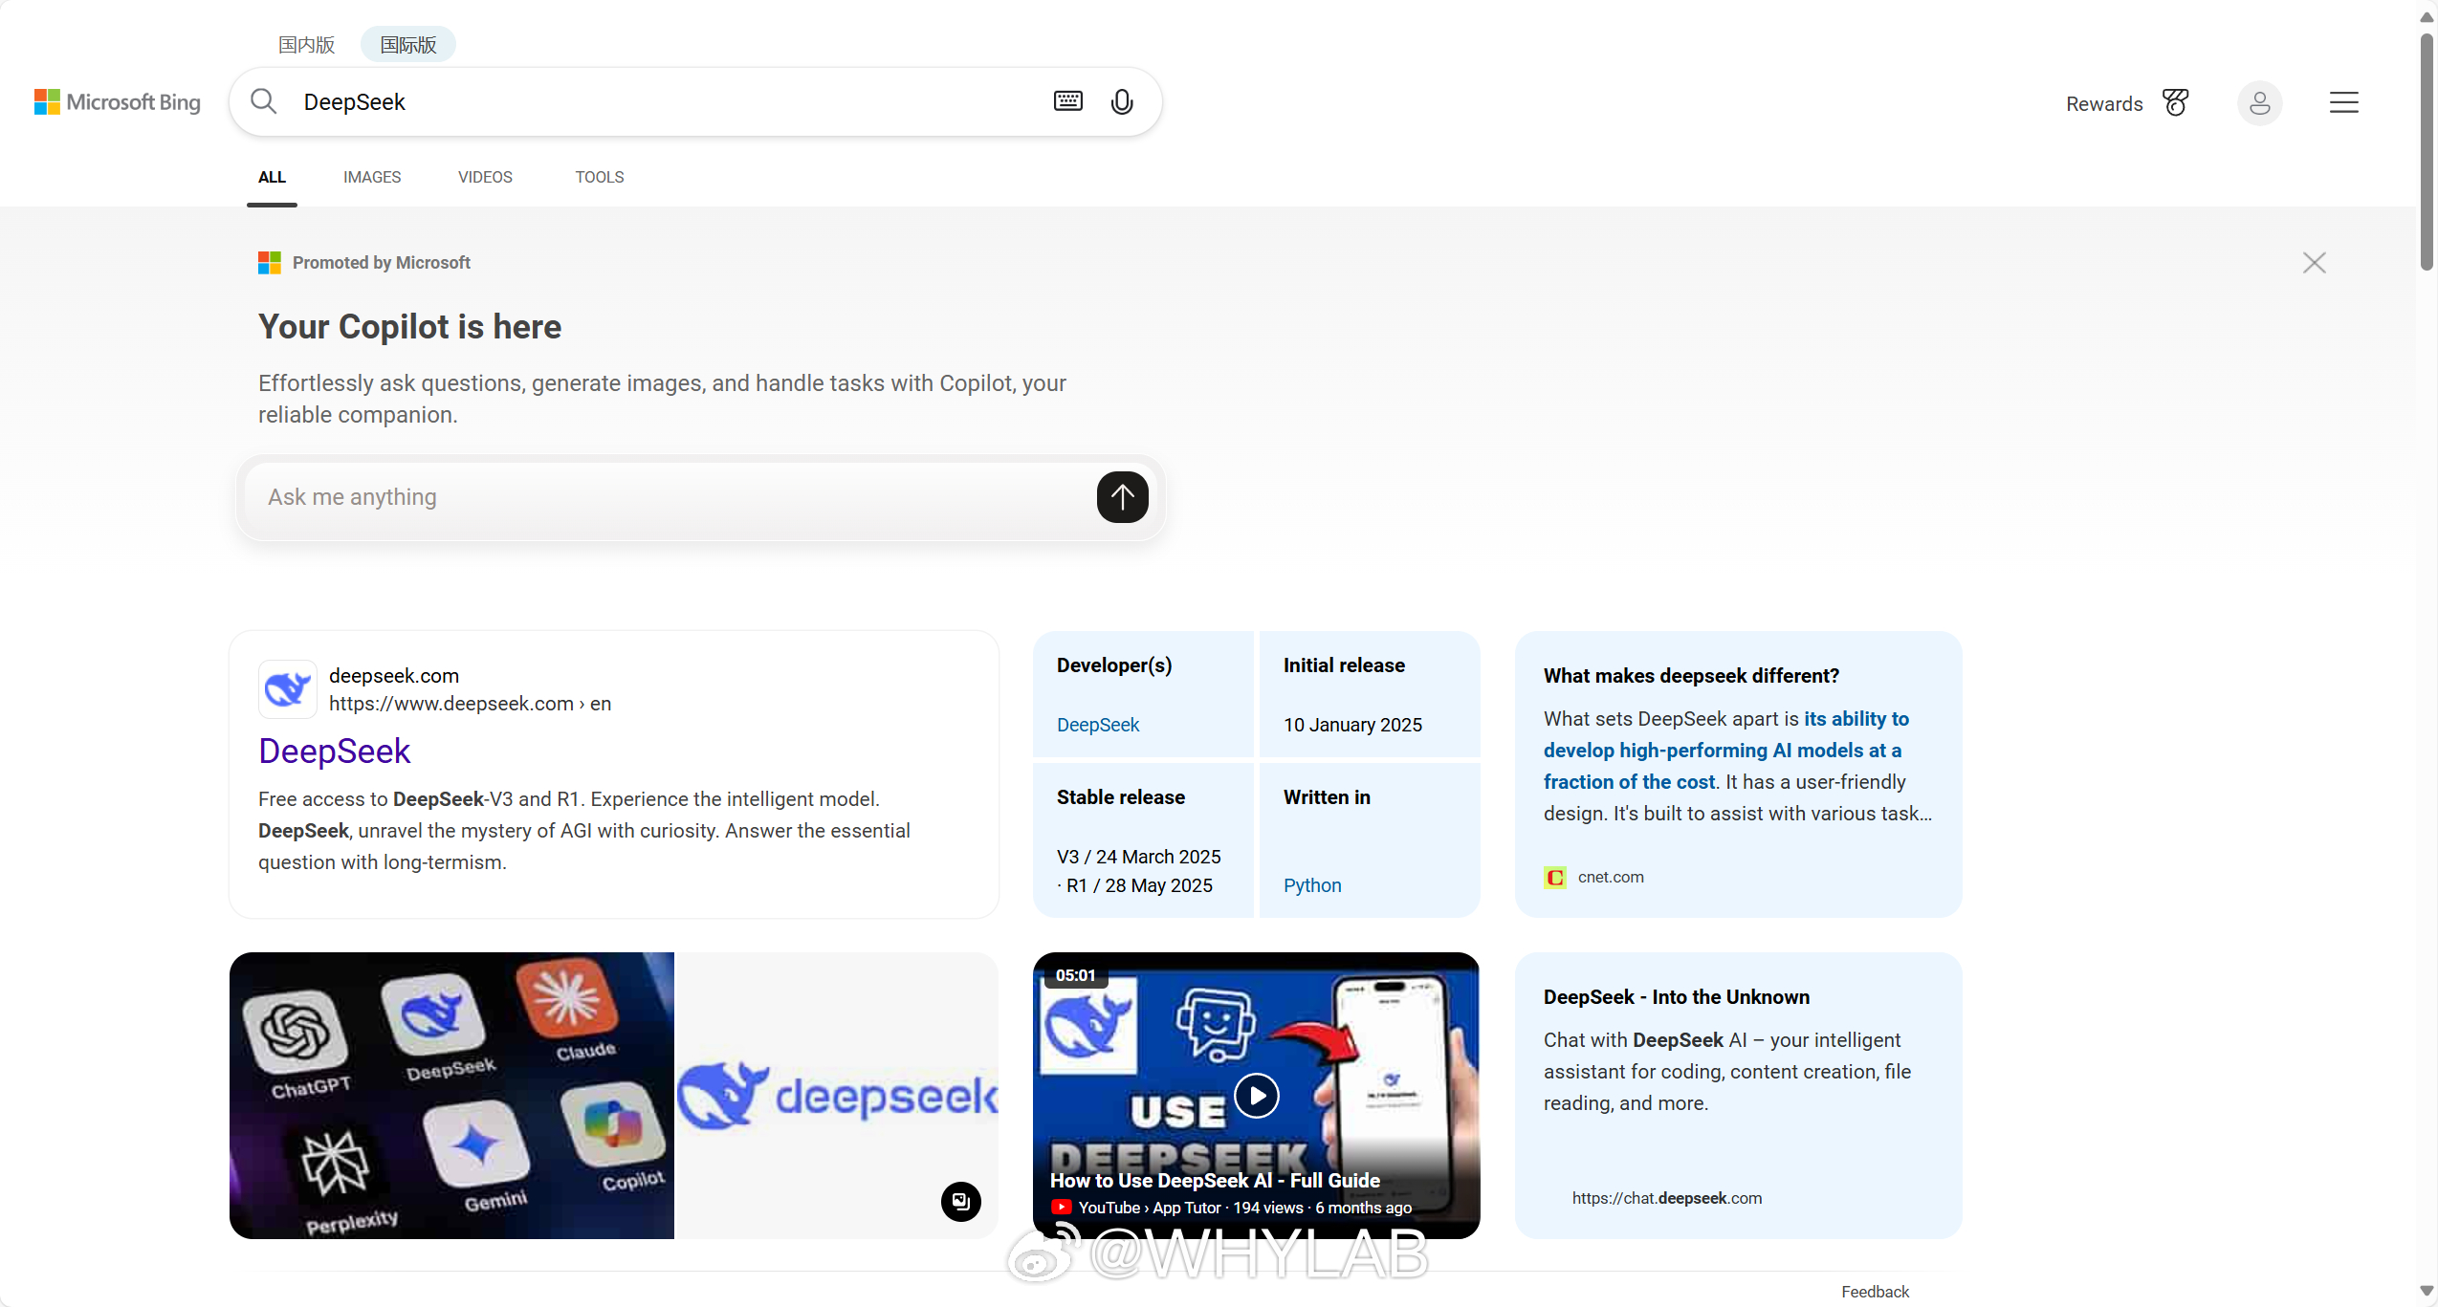
Task: Click the scrollbar down arrow
Action: coord(2427,1291)
